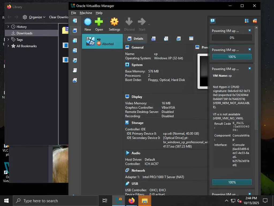Open the Network sidebar tool icon

(75, 60)
